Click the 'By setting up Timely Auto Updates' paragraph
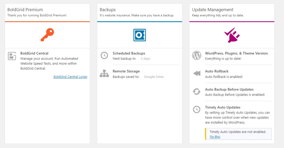This screenshot has width=284, height=148. [x=237, y=118]
